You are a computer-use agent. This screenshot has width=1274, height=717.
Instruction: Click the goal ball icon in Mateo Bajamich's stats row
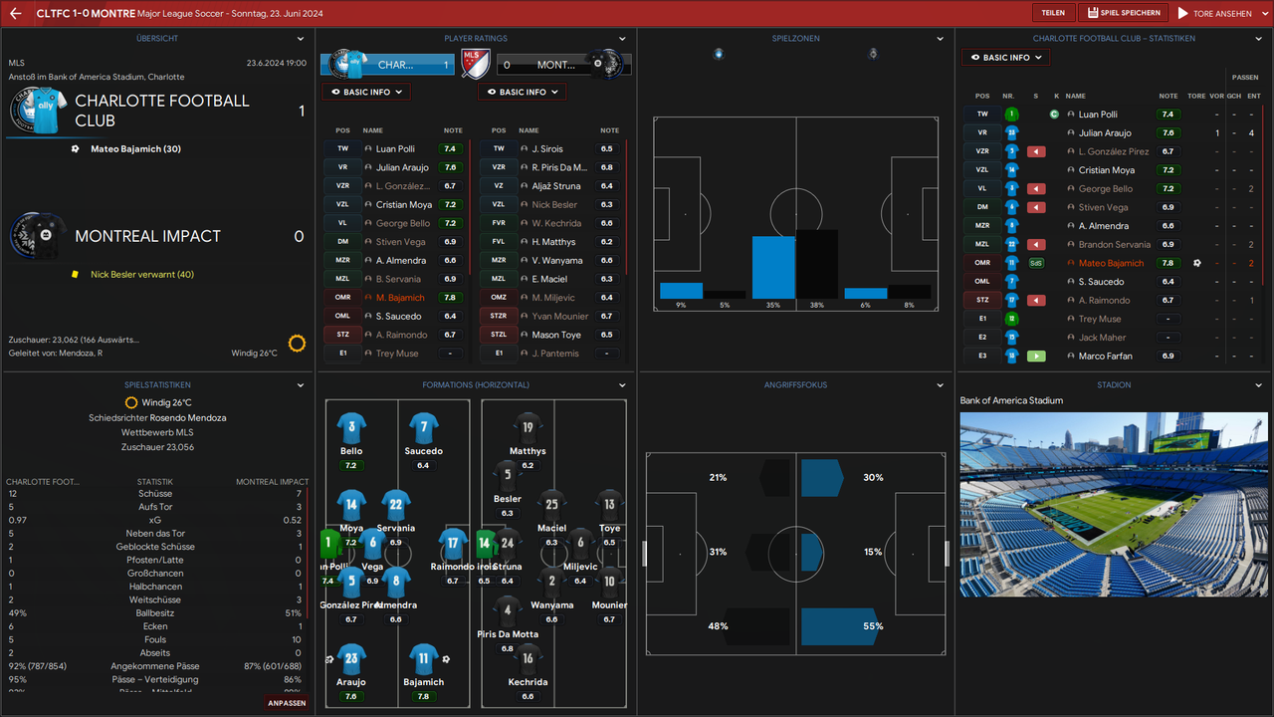tap(1197, 263)
